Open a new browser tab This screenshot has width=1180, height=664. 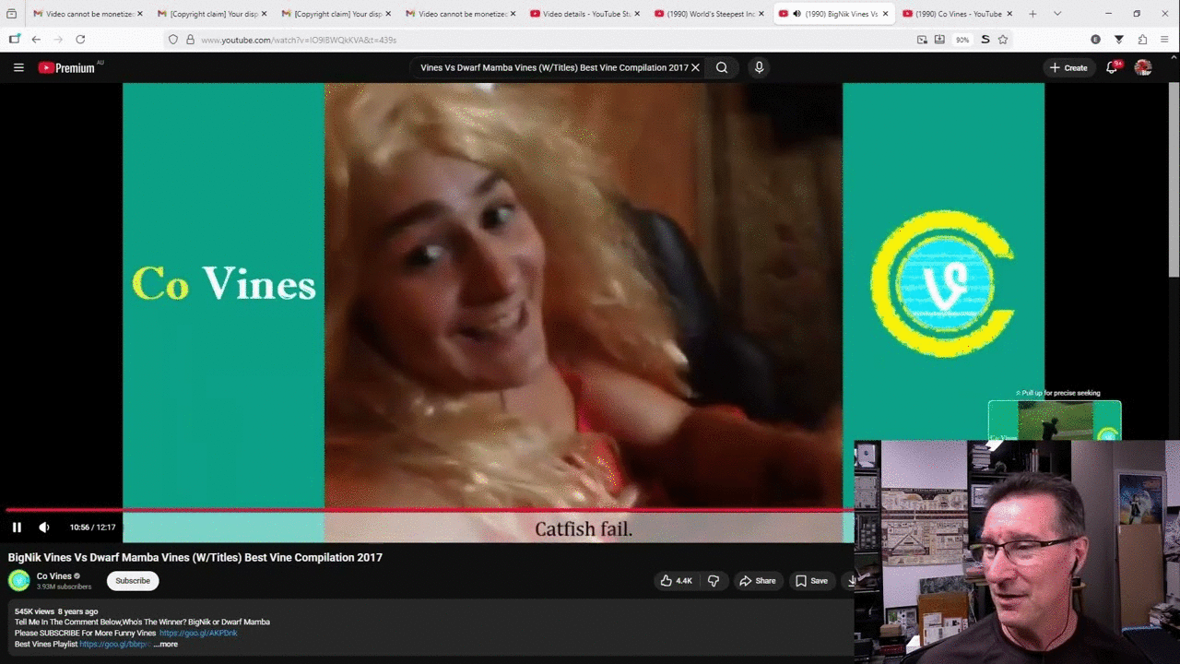[x=1032, y=14]
